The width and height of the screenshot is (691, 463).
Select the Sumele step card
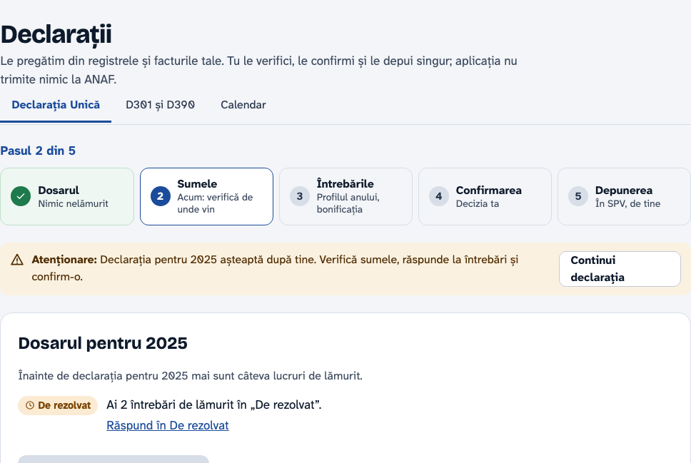(x=207, y=196)
